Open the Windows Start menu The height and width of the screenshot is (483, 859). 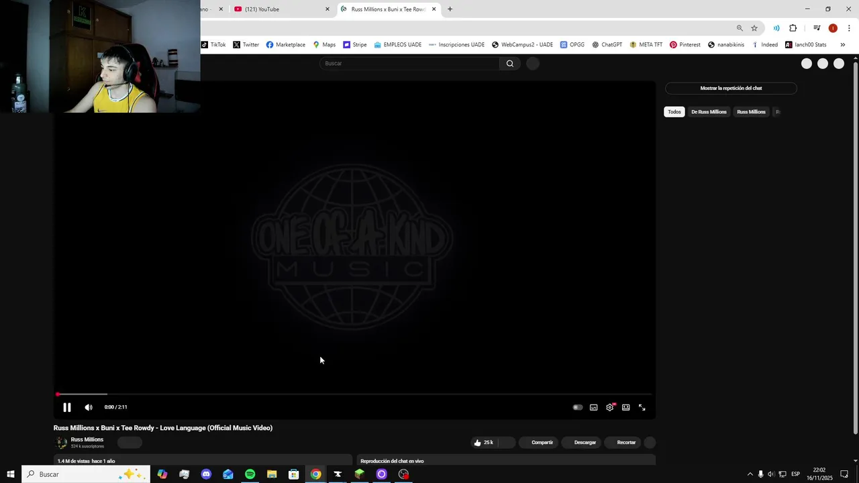tap(11, 474)
